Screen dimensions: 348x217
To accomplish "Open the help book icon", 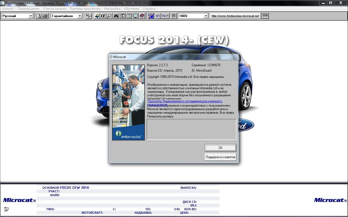I will 142,16.
